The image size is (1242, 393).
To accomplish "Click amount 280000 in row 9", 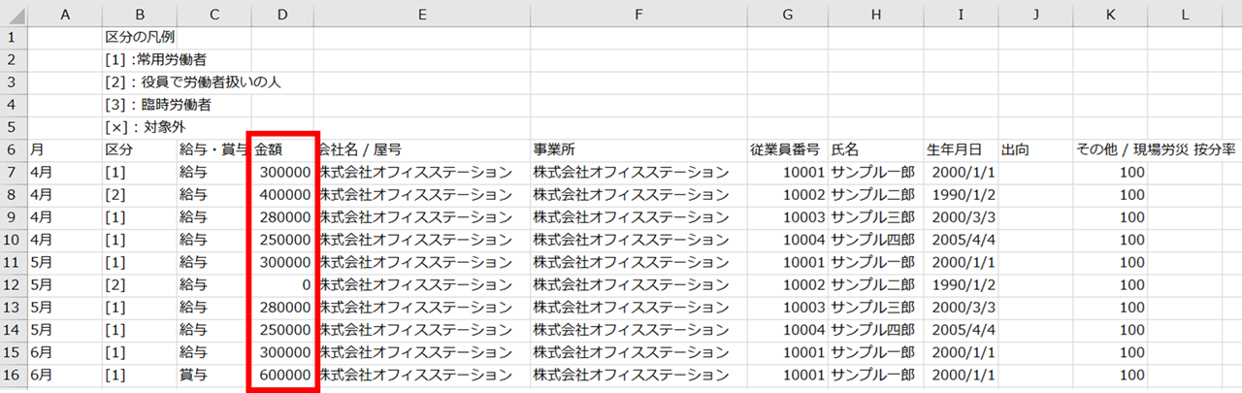I will click(x=283, y=217).
